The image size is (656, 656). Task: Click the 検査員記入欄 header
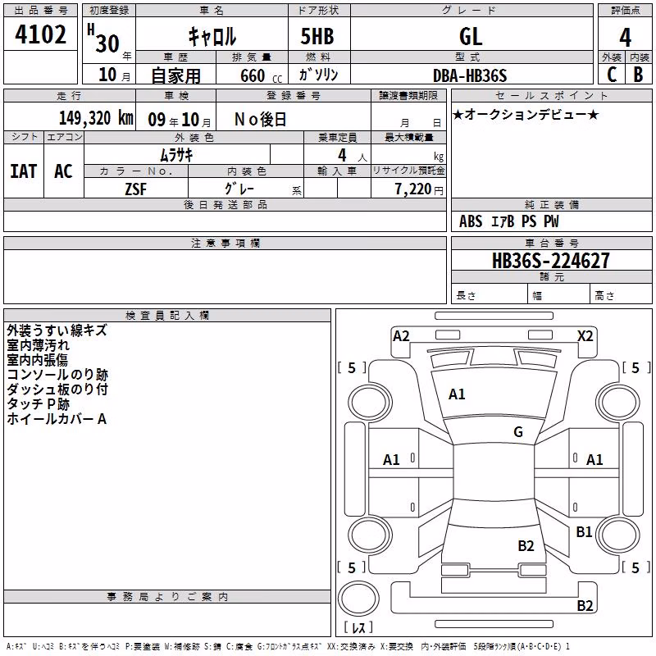(167, 316)
